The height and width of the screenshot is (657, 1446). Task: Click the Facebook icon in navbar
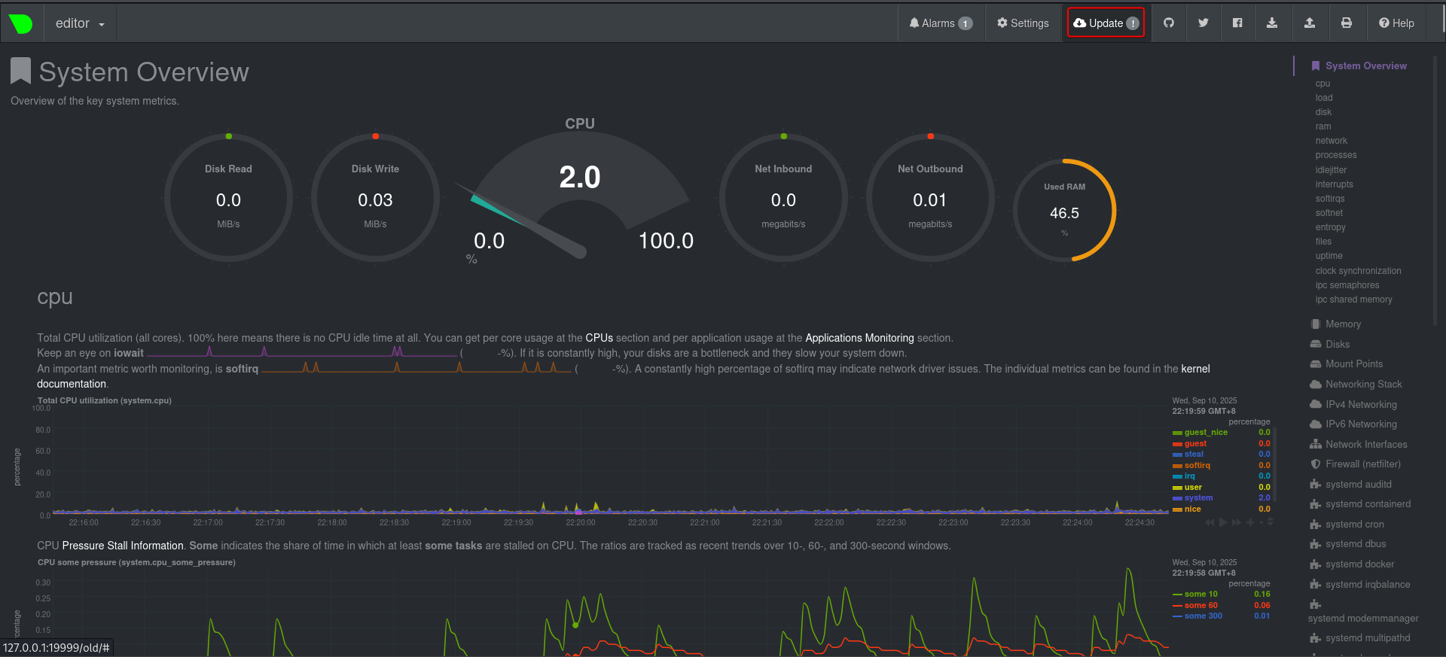coord(1237,23)
